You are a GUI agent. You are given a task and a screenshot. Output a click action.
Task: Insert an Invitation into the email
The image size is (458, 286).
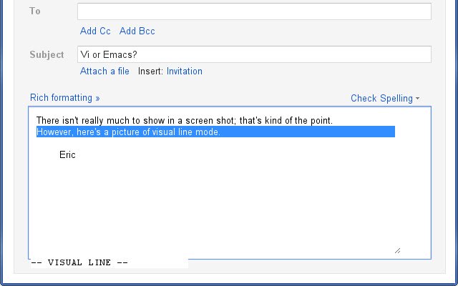pyautogui.click(x=185, y=71)
